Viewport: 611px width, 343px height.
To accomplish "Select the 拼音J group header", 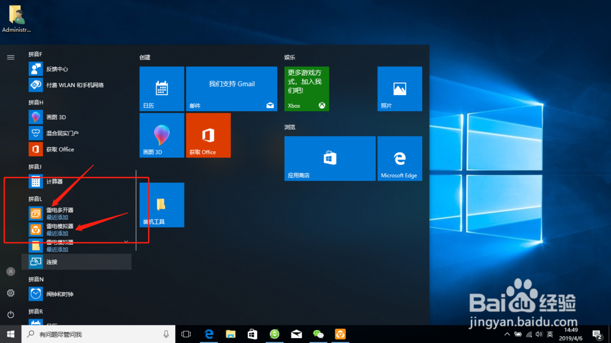I will point(35,167).
